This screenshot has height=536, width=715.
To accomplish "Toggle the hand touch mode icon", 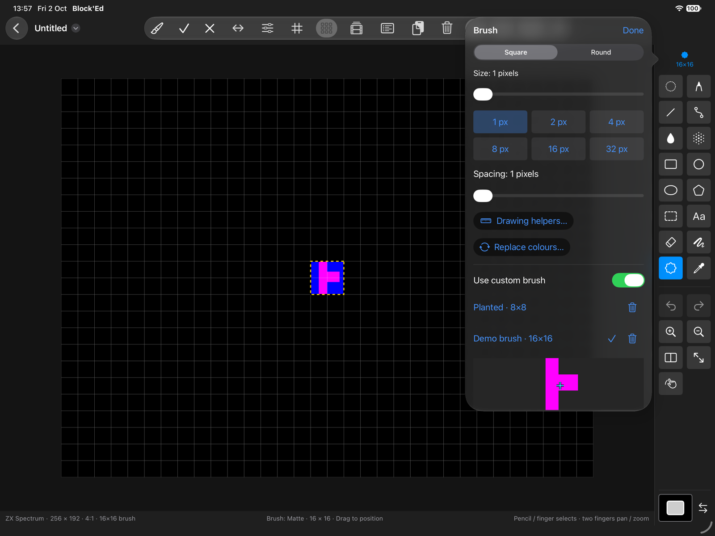I will point(670,384).
